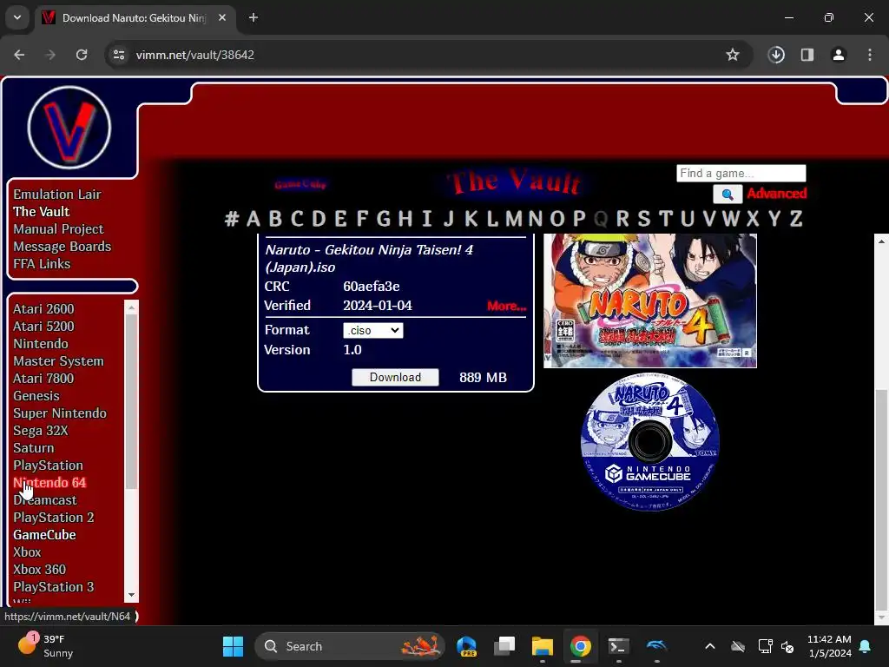Open the Chrome profile icon
This screenshot has width=889, height=667.
pyautogui.click(x=838, y=55)
